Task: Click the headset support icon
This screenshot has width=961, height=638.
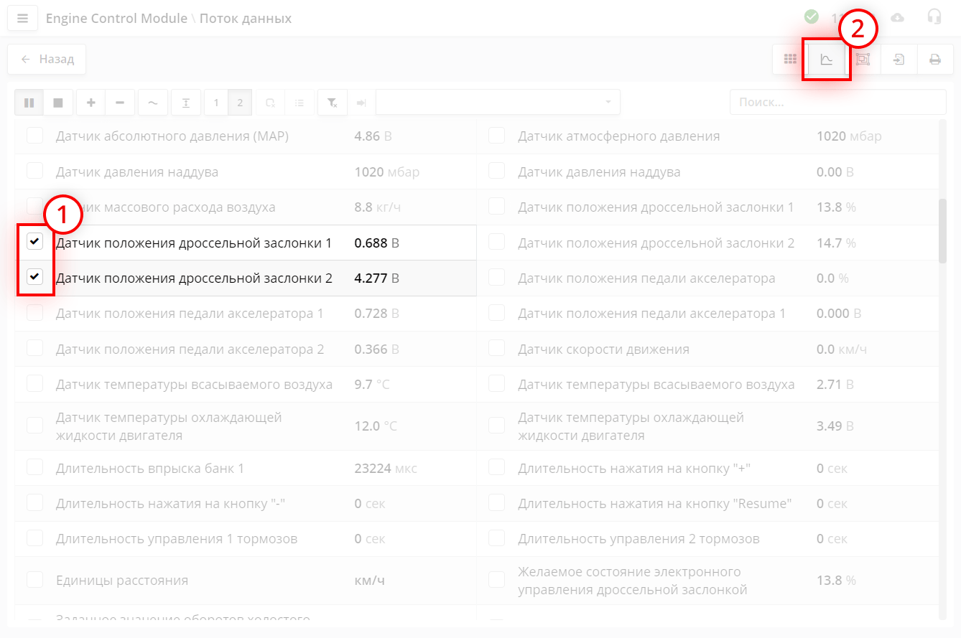Action: click(934, 17)
